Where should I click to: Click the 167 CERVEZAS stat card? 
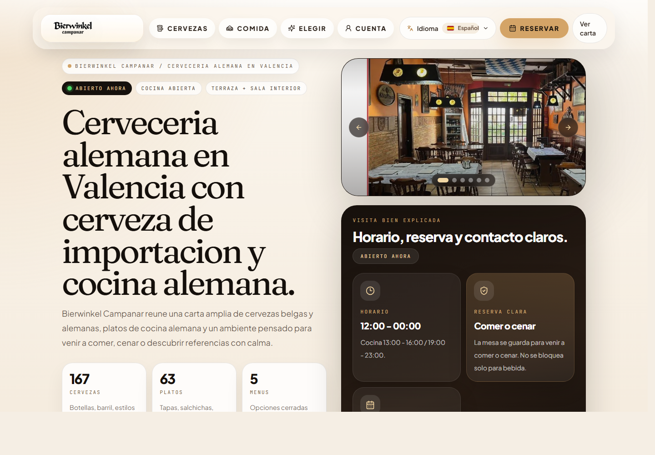coord(104,388)
